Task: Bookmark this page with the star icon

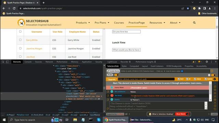Action: 188,8
